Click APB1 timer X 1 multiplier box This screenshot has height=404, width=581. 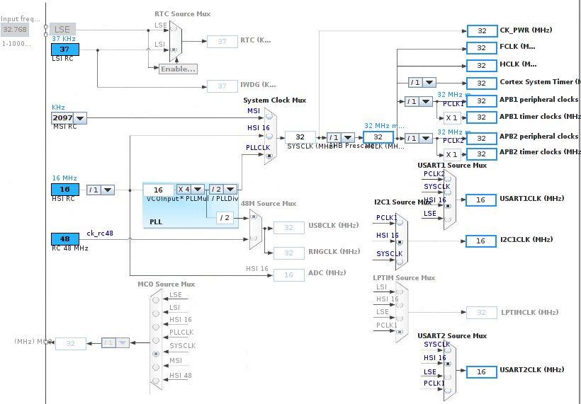coord(452,118)
